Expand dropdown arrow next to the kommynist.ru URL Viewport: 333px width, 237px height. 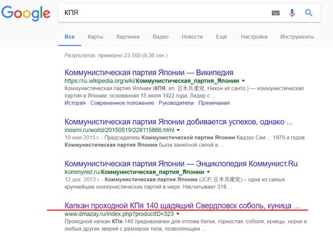point(208,172)
